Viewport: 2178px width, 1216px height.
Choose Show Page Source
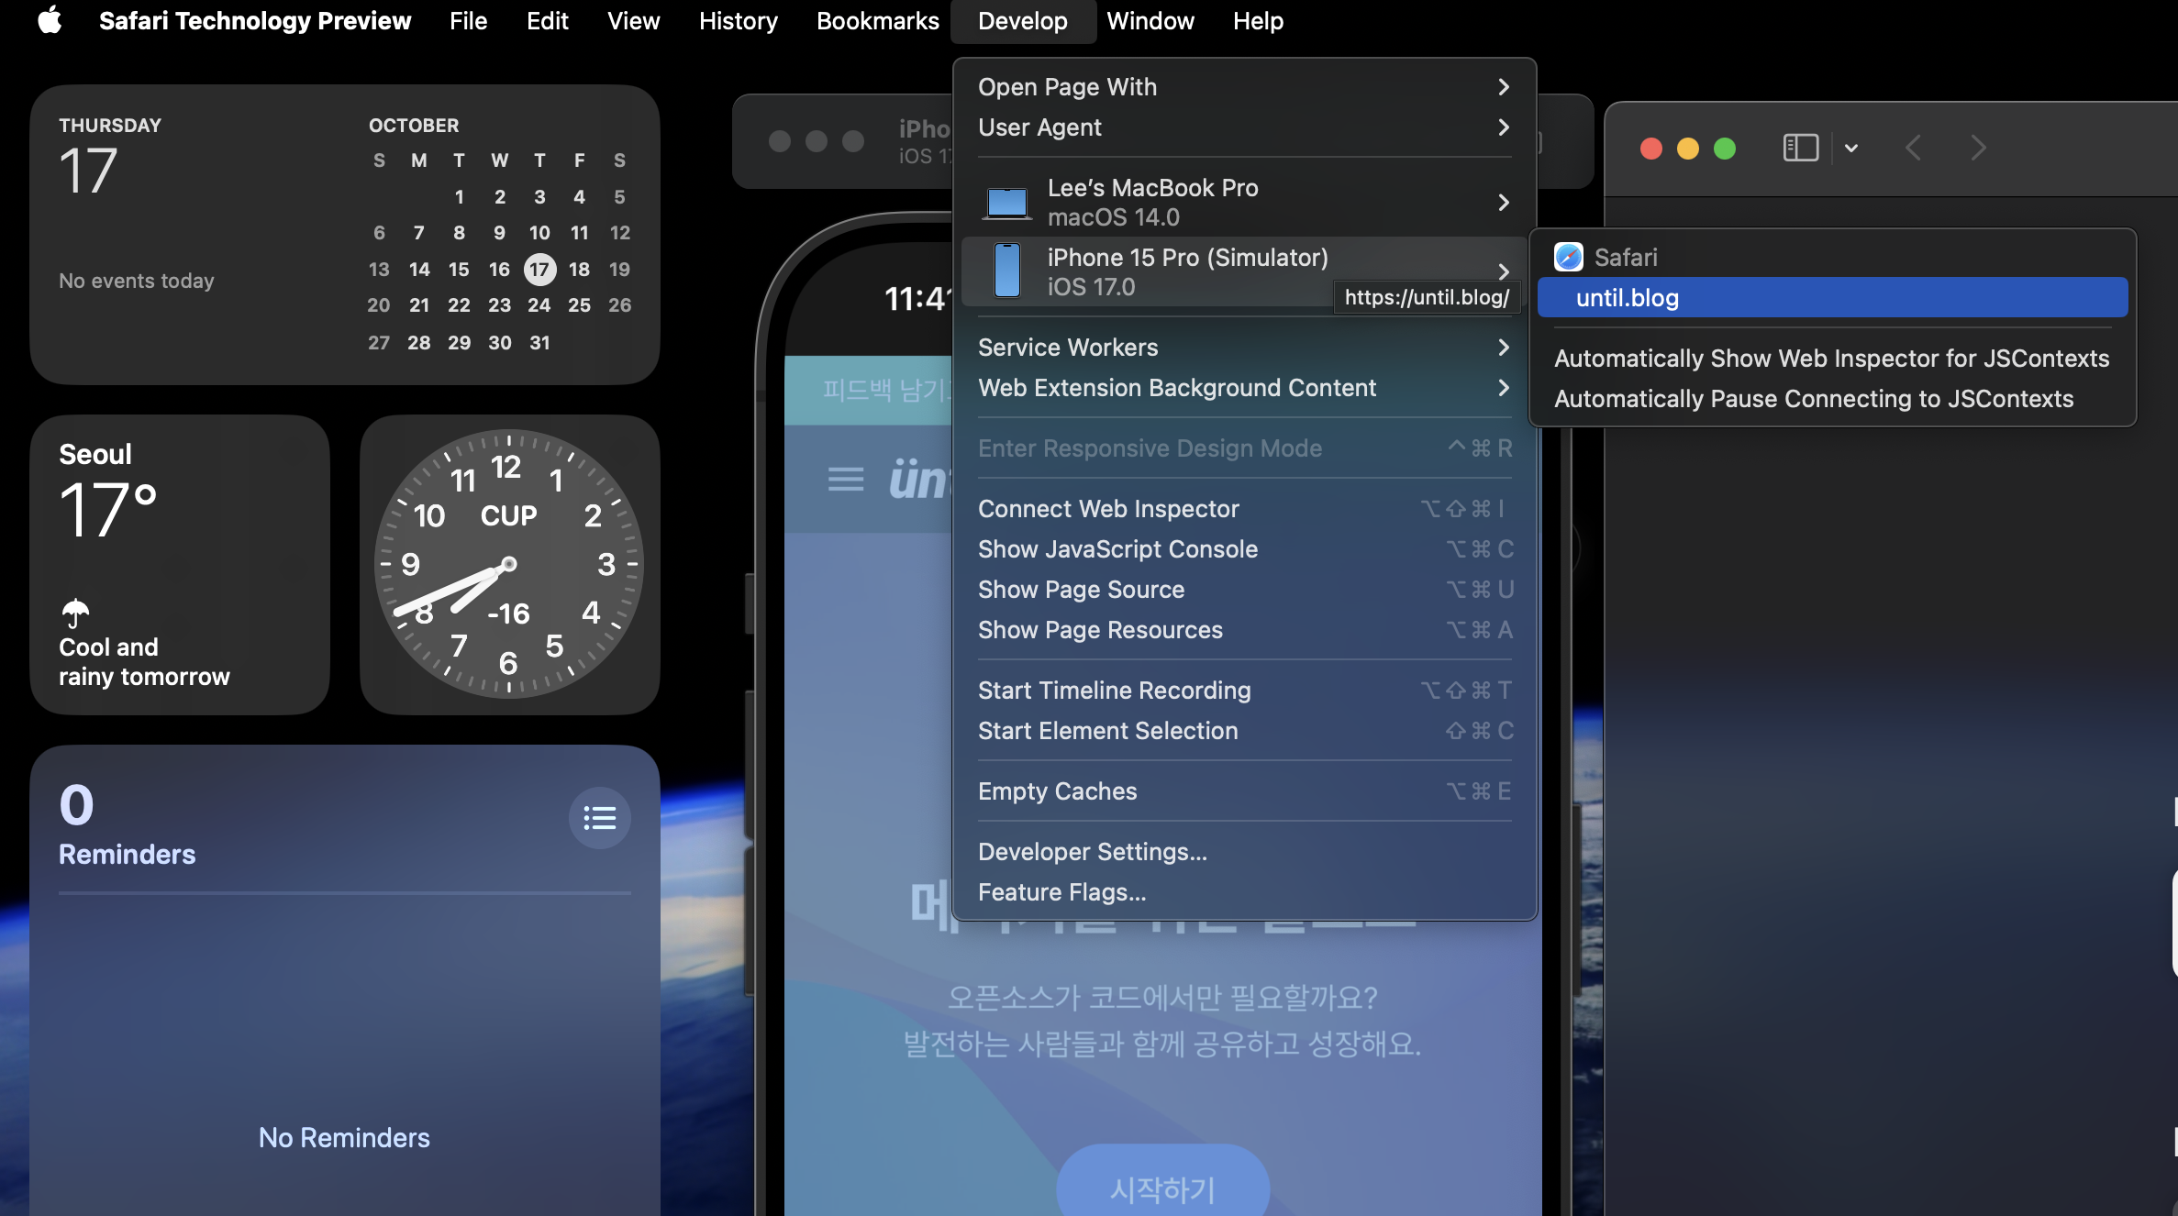[x=1244, y=590]
